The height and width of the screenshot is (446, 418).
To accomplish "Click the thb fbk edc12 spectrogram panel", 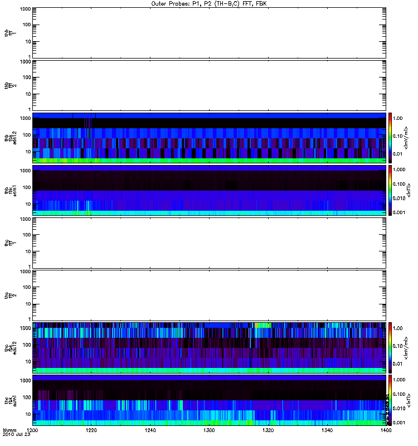I will coord(209,138).
